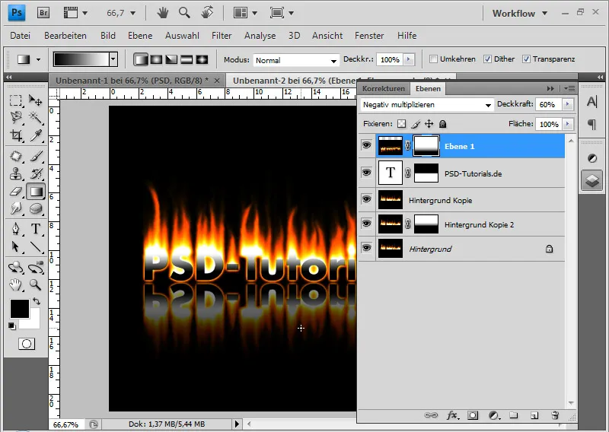Select the Zoom tool in toolbox
Viewport: 609px width, 432px height.
(36, 284)
